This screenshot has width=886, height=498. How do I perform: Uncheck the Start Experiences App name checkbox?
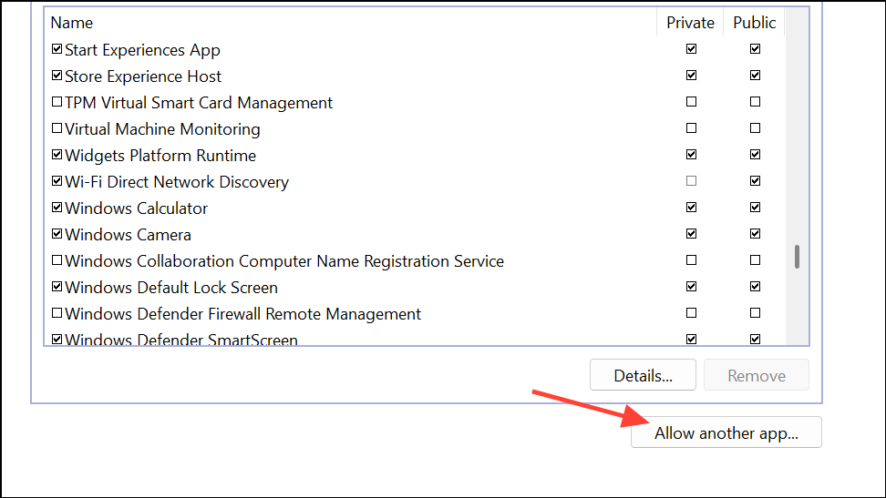57,49
